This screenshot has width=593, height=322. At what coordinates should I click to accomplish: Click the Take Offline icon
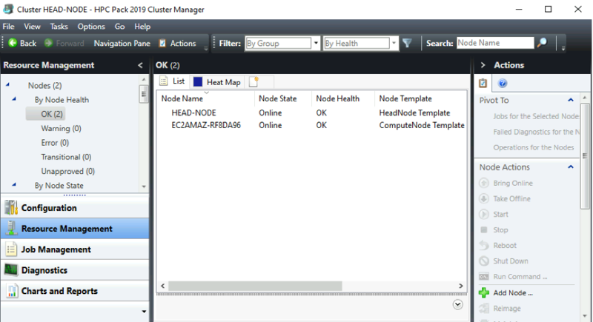(x=484, y=198)
